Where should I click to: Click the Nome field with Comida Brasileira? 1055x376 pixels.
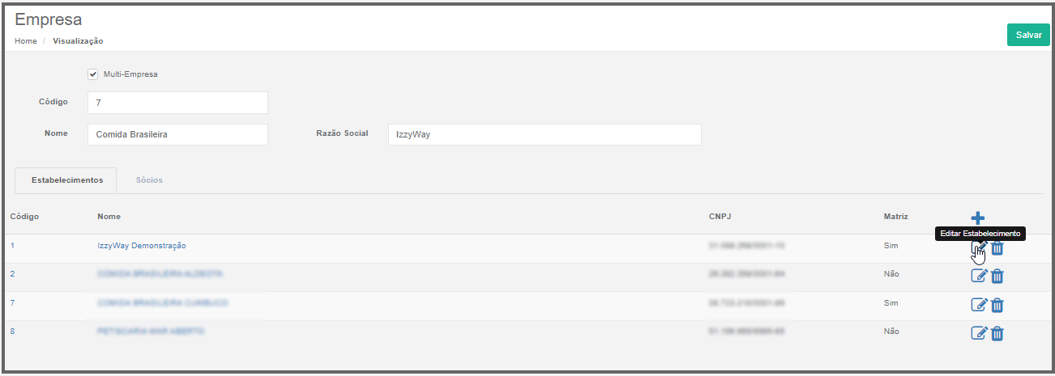177,134
